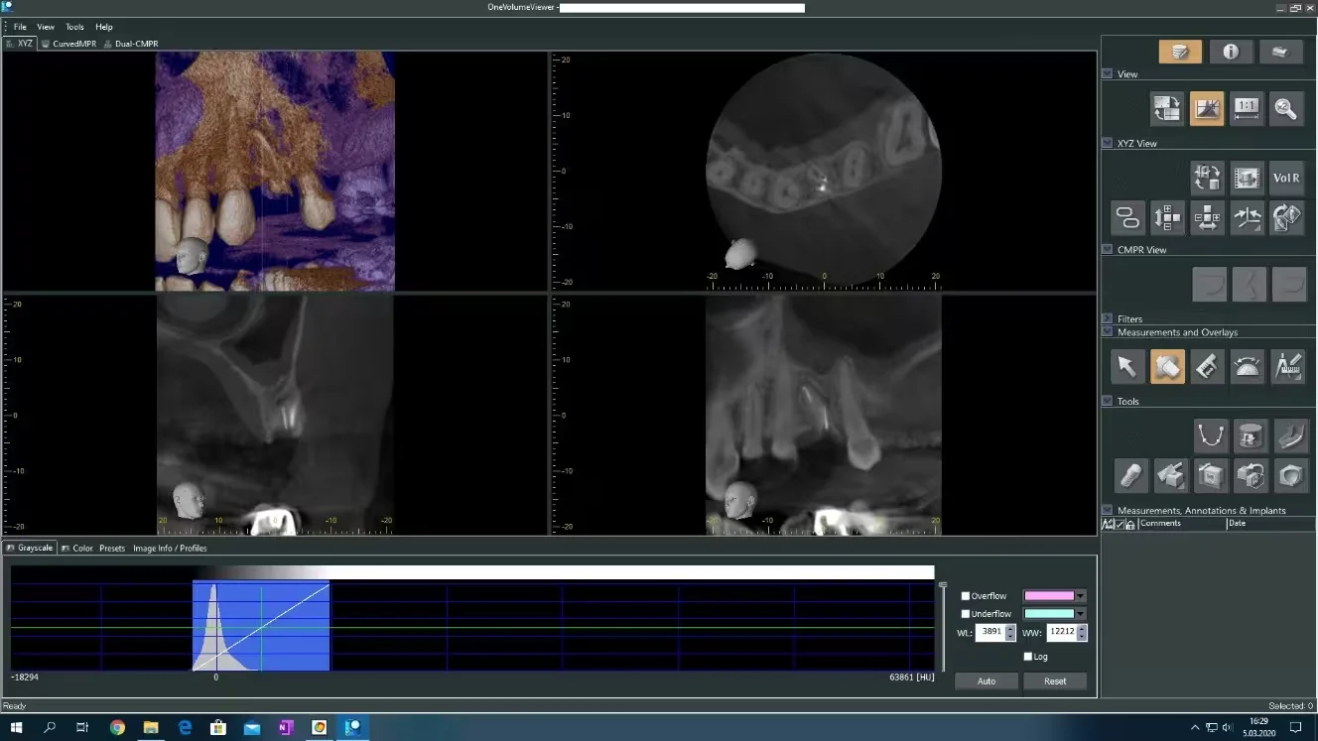Click the chain link icon in XYZ View

click(x=1127, y=217)
